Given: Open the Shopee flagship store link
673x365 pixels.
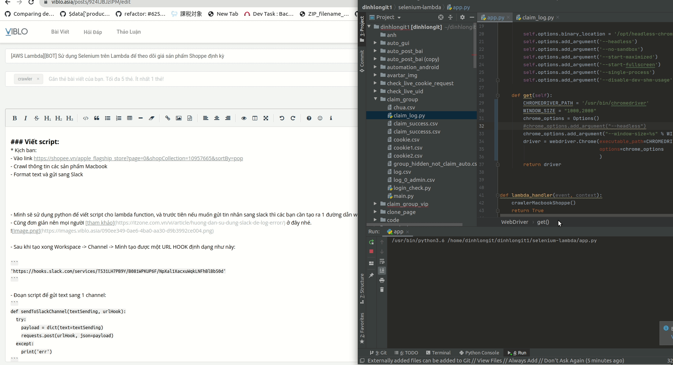Looking at the screenshot, I should pyautogui.click(x=138, y=158).
